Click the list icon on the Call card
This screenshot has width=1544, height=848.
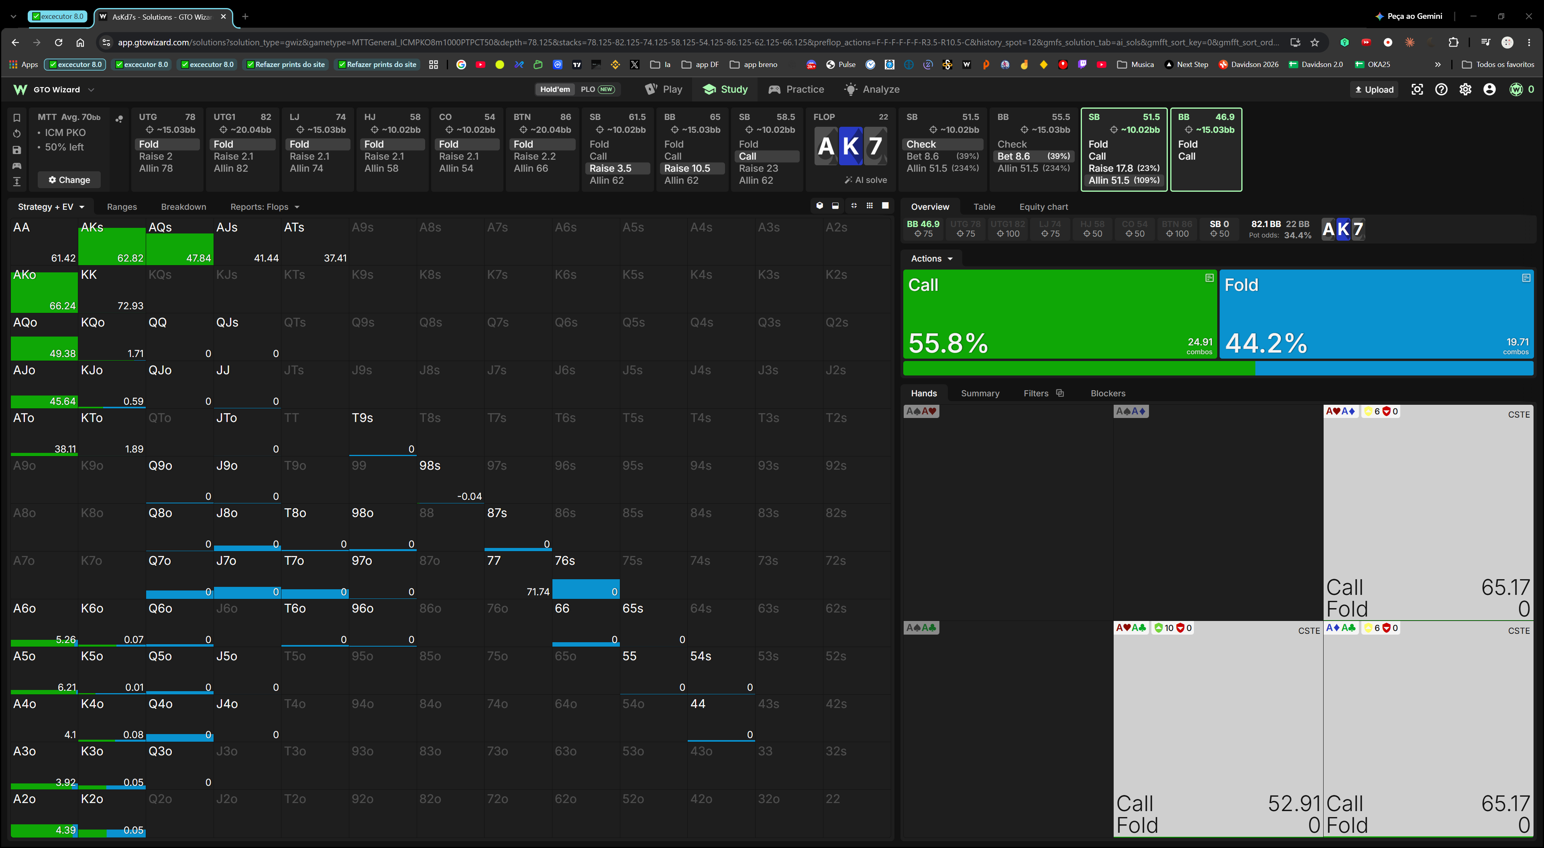click(x=1210, y=278)
